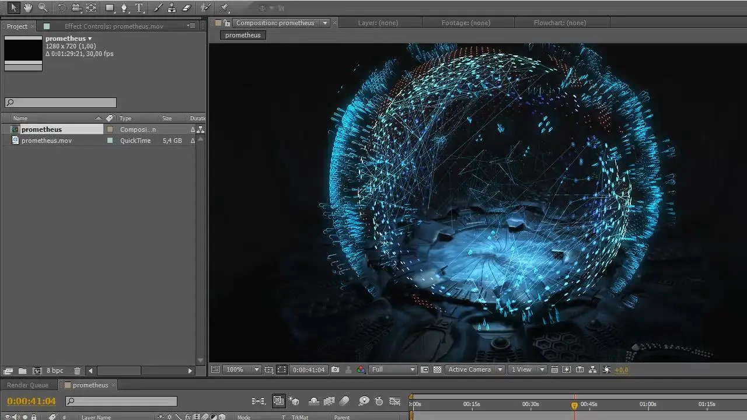Select the Pen tool
Screen dimensions: 747x420
(124, 8)
